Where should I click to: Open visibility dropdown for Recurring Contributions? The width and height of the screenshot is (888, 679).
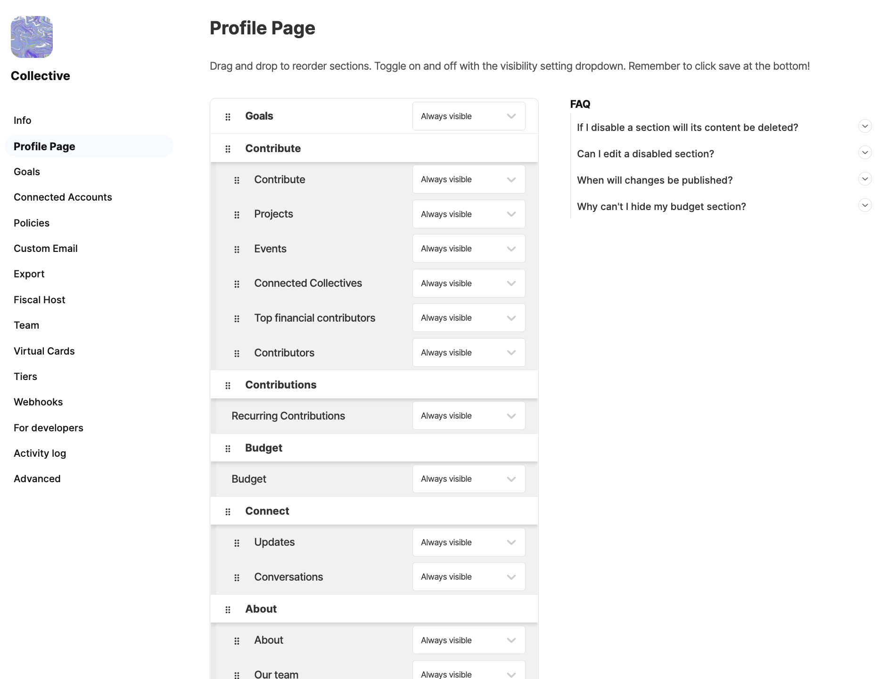pos(469,416)
